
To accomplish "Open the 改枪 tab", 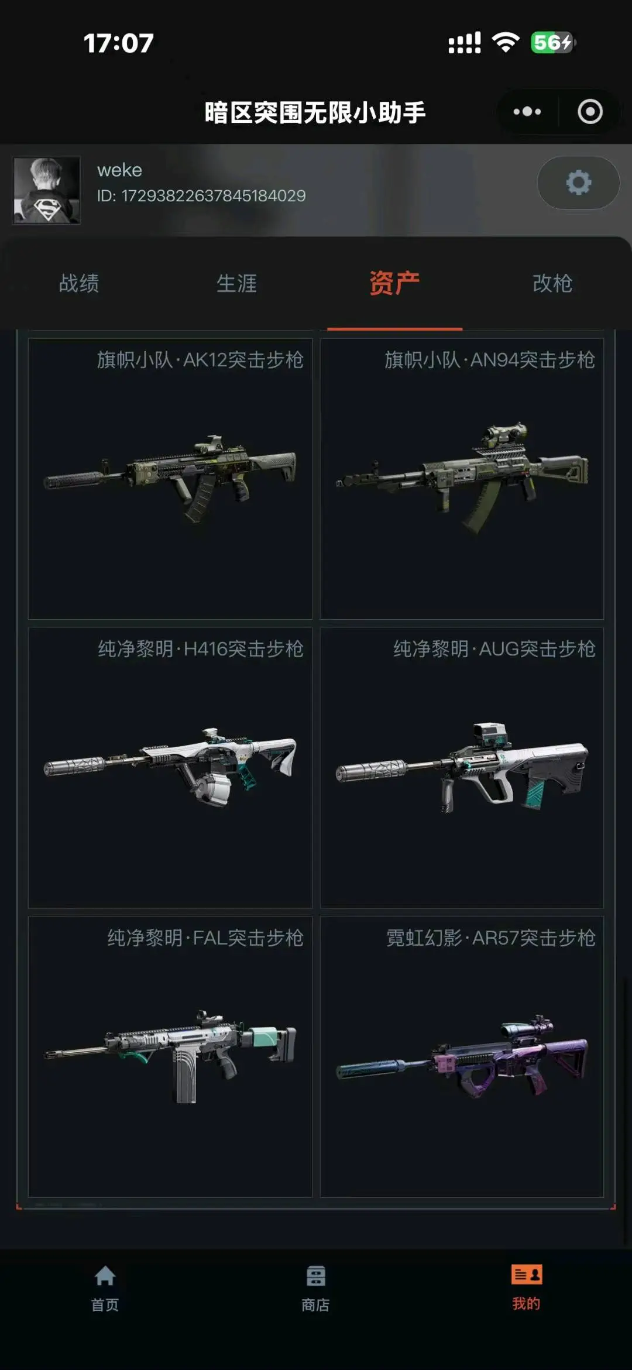I will (x=552, y=283).
